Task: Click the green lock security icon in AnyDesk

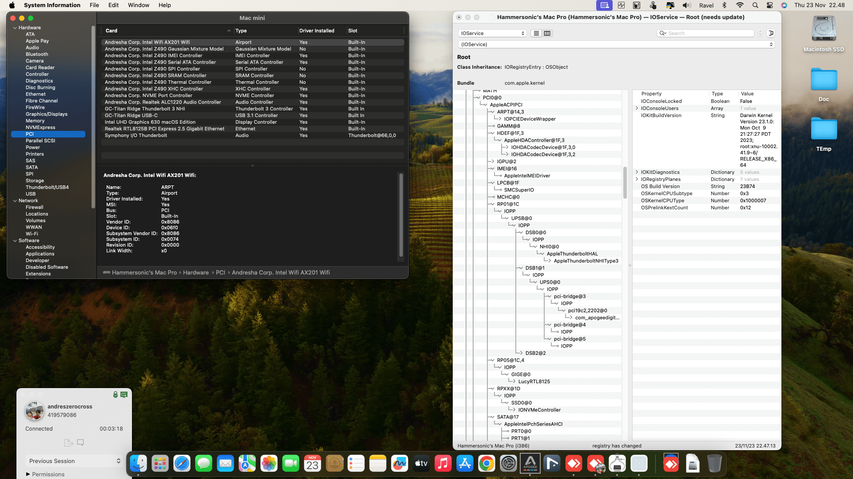Action: click(x=116, y=394)
